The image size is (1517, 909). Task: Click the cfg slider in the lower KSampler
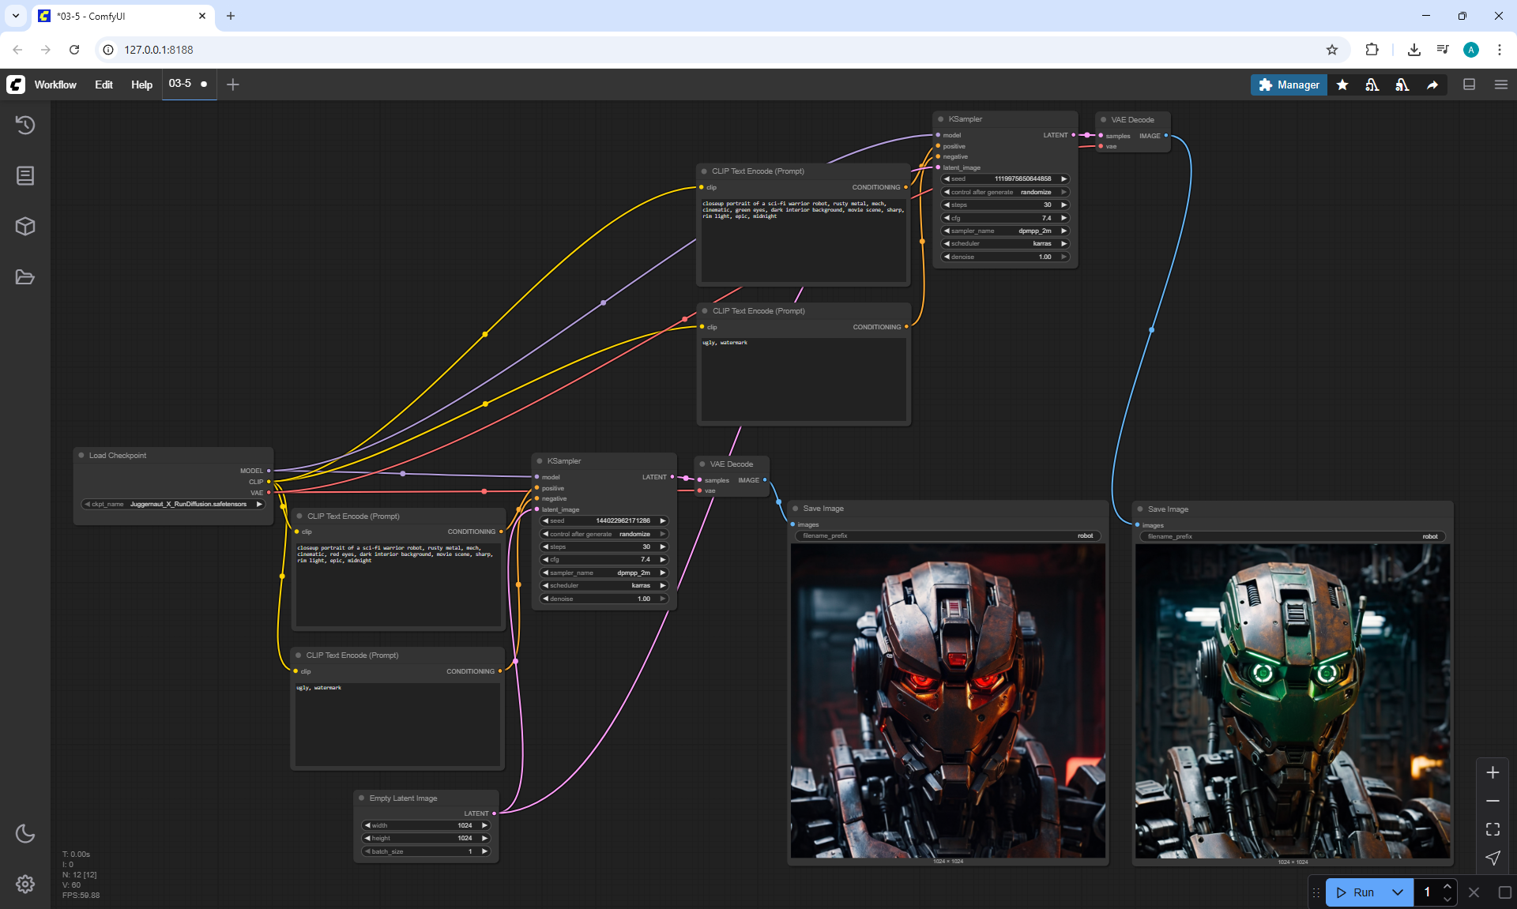pyautogui.click(x=604, y=559)
